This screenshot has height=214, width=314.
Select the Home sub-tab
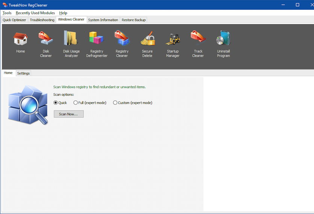pos(8,73)
